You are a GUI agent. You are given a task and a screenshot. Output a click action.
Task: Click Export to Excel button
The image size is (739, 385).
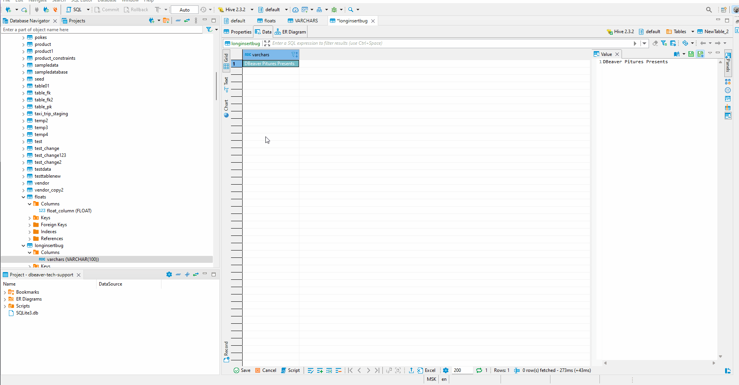click(426, 370)
